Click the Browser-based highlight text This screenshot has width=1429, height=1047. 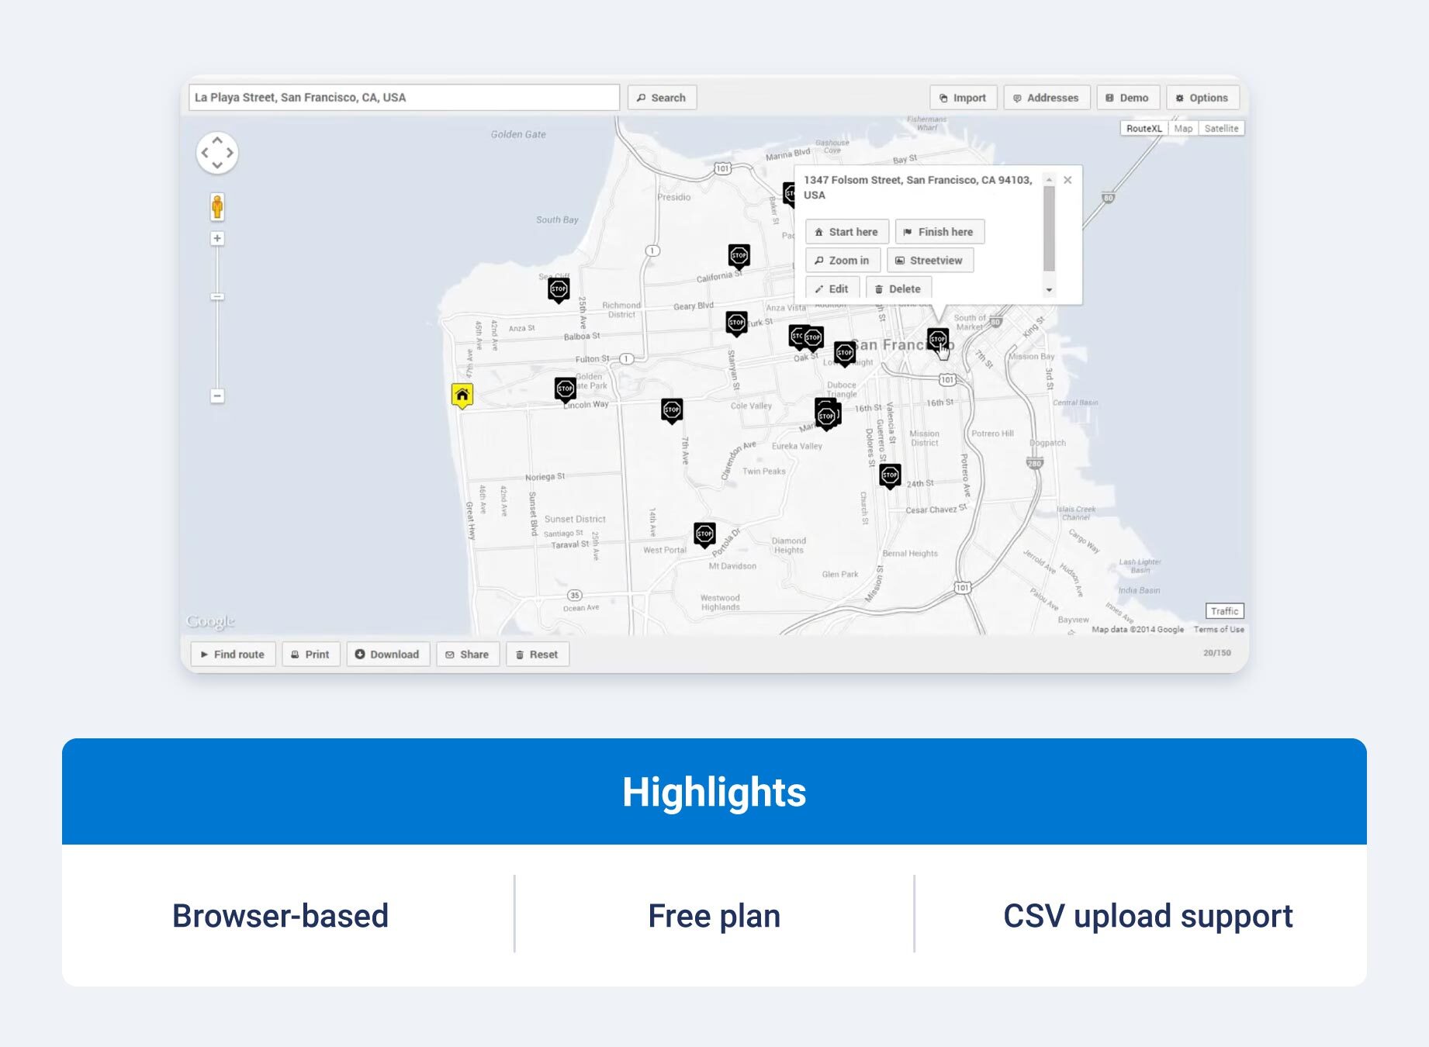point(280,916)
